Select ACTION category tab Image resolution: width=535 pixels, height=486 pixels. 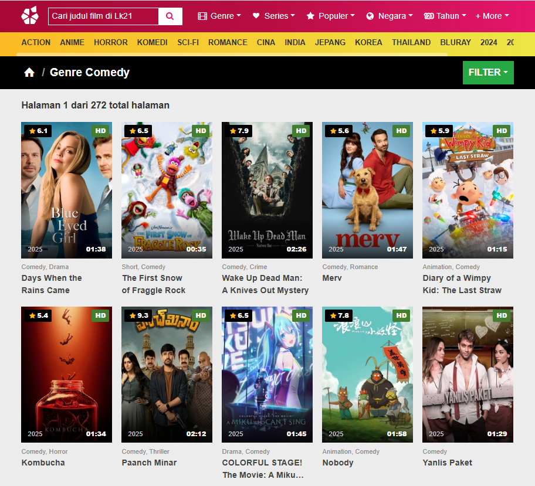[36, 42]
